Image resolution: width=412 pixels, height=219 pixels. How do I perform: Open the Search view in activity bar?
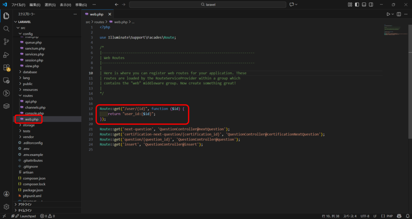[x=6, y=29]
